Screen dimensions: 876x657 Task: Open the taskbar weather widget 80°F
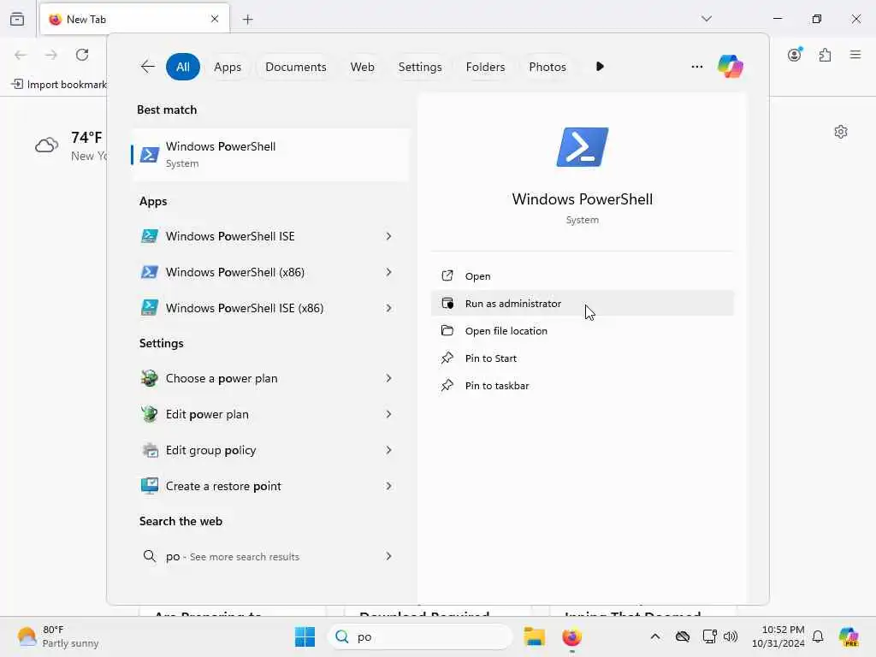point(57,636)
